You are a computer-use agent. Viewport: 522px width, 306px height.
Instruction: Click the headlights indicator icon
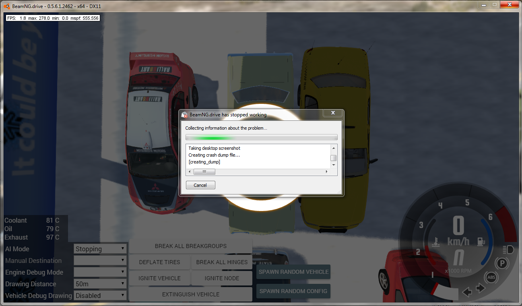(508, 250)
